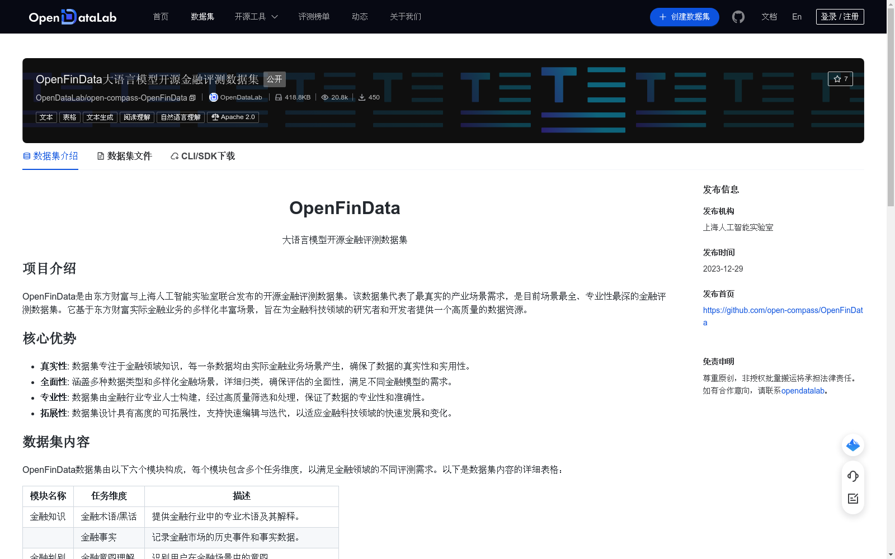Copy the dataset path OpenDataLab/open-compass-OpenFinData
Screen dimensions: 895x559
pyautogui.click(x=192, y=98)
